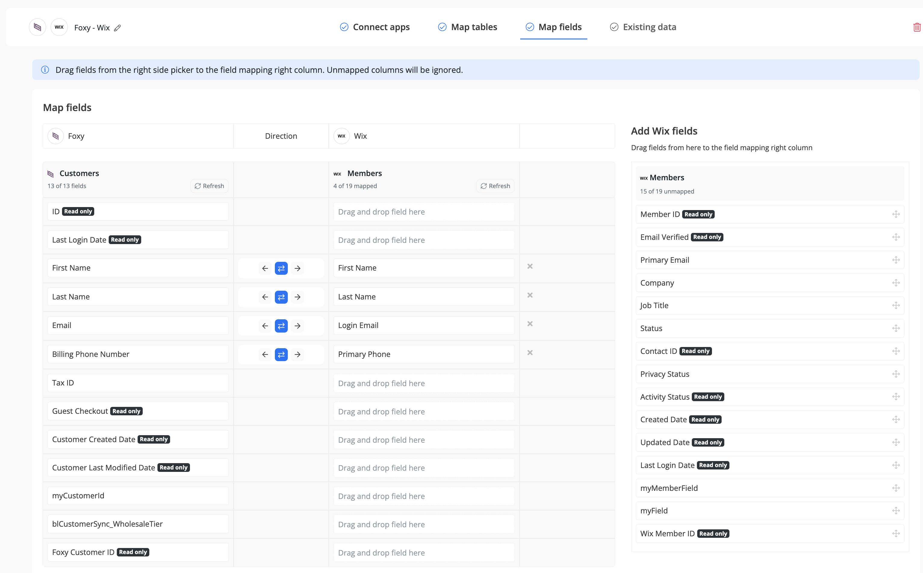Set First Name direction to left arrow
The height and width of the screenshot is (573, 923).
(x=265, y=268)
